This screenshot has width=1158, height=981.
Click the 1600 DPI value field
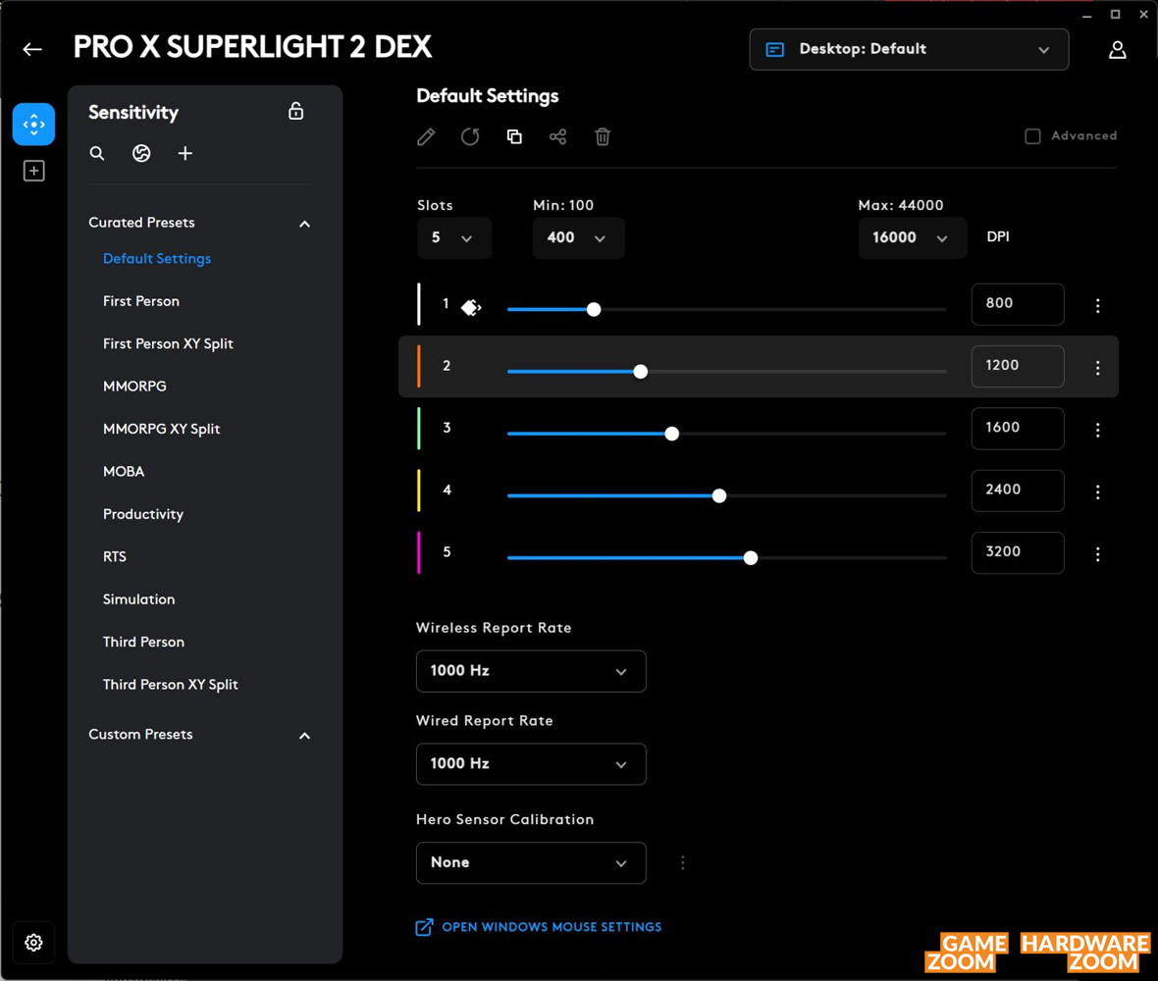click(x=1018, y=428)
